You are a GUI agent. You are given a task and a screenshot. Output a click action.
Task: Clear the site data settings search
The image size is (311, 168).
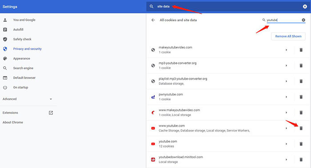305,7
